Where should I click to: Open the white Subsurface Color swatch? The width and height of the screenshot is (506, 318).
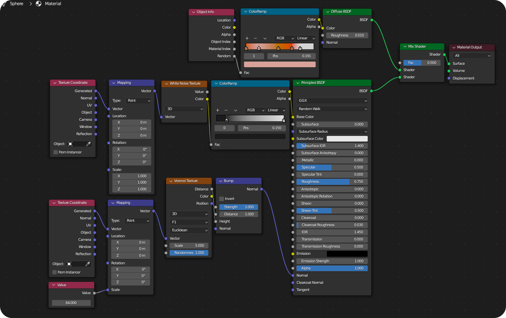(x=347, y=139)
